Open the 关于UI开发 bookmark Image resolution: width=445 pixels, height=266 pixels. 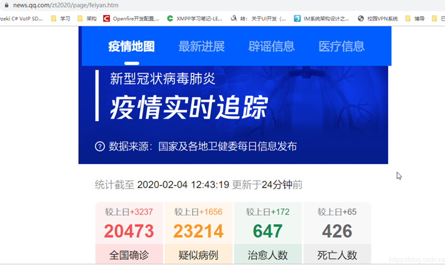[x=258, y=18]
